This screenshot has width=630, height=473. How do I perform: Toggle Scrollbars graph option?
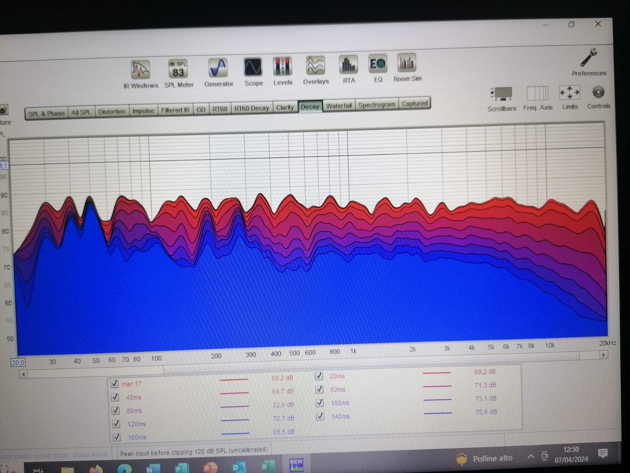pyautogui.click(x=501, y=99)
